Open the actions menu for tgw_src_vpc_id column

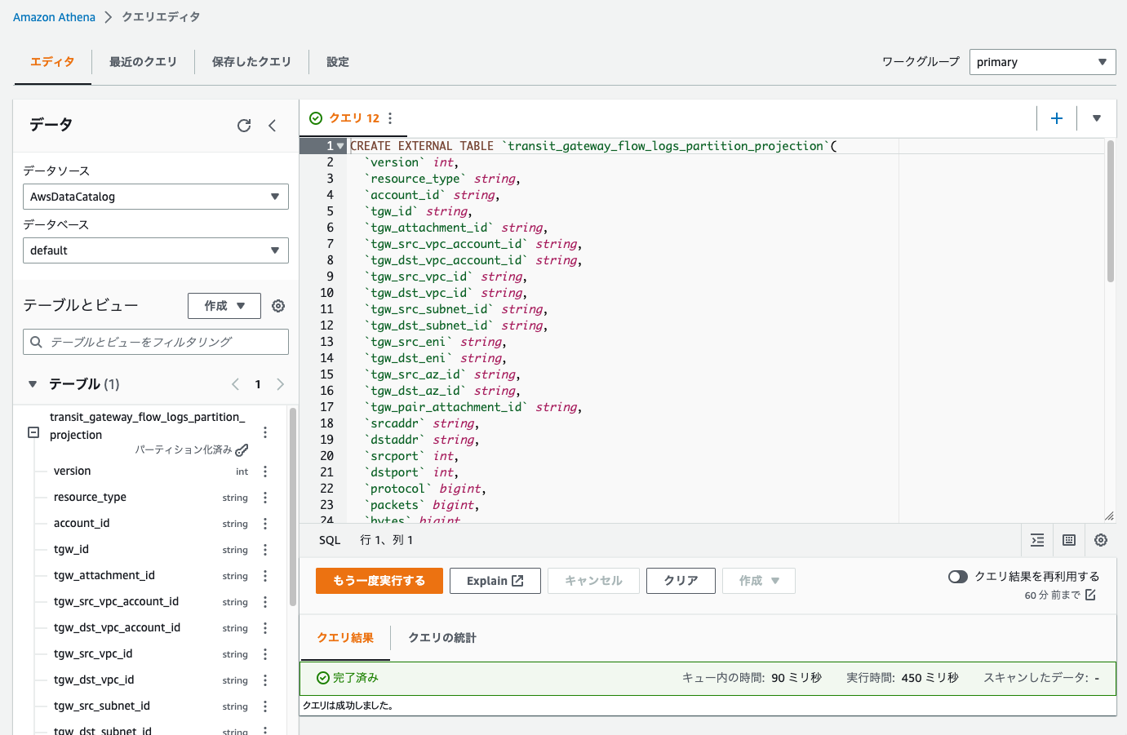click(x=265, y=654)
